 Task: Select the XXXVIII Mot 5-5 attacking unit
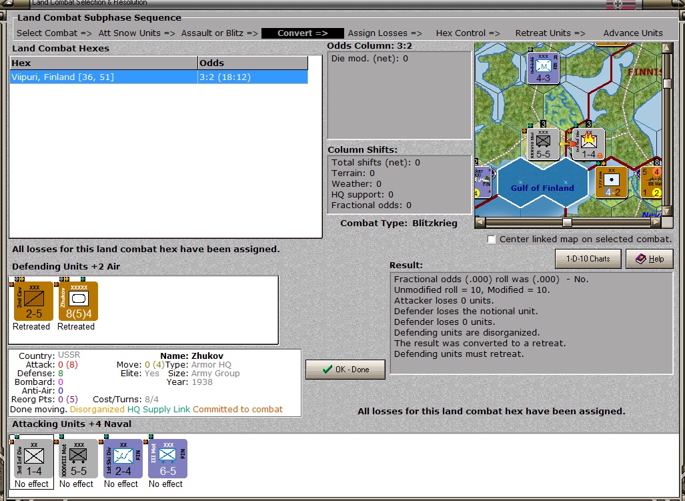pyautogui.click(x=78, y=458)
